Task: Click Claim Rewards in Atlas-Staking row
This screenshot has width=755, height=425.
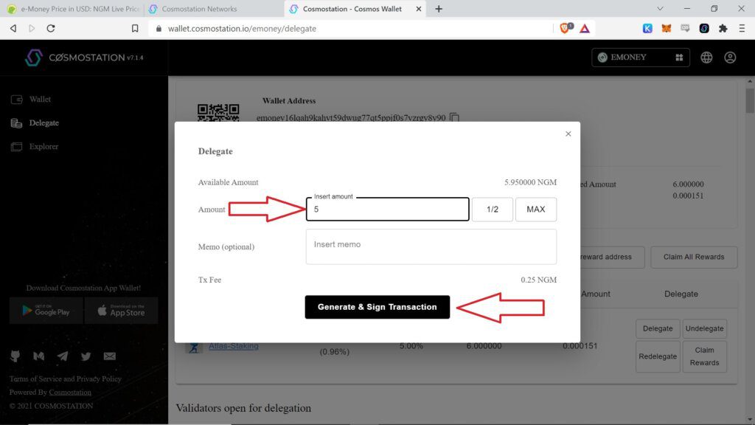Action: pyautogui.click(x=704, y=356)
